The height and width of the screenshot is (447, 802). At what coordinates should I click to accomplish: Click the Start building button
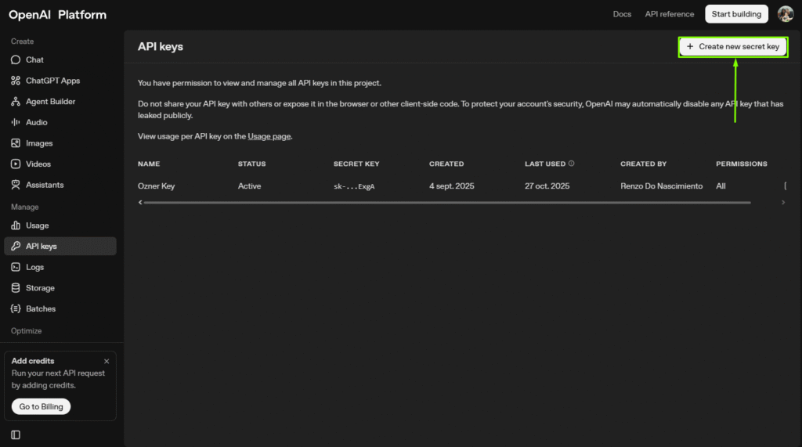[x=736, y=14]
